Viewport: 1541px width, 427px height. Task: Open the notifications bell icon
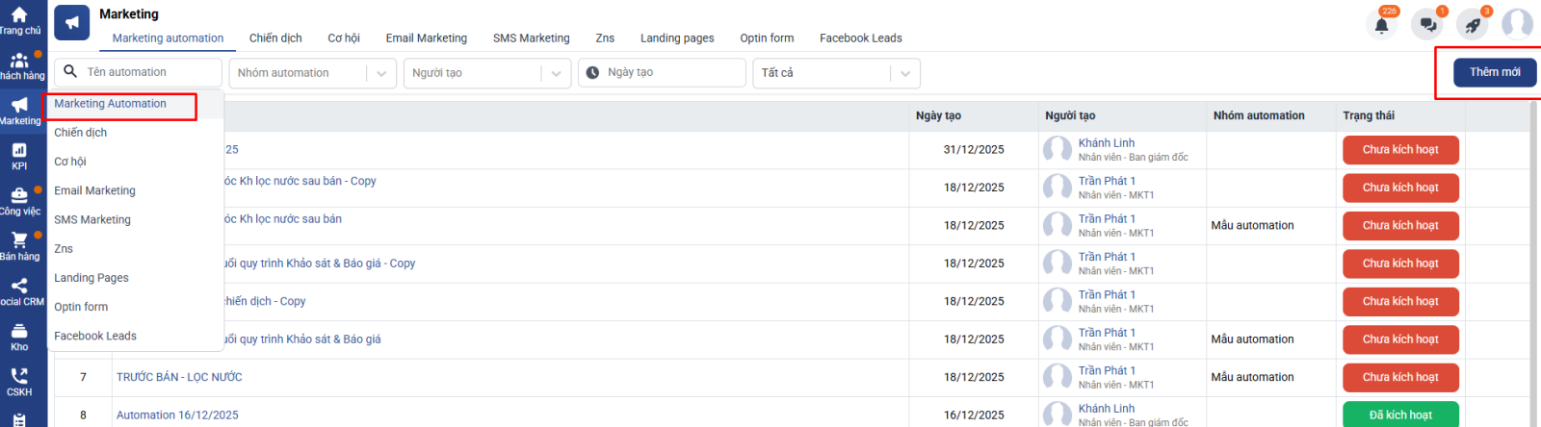click(x=1381, y=25)
